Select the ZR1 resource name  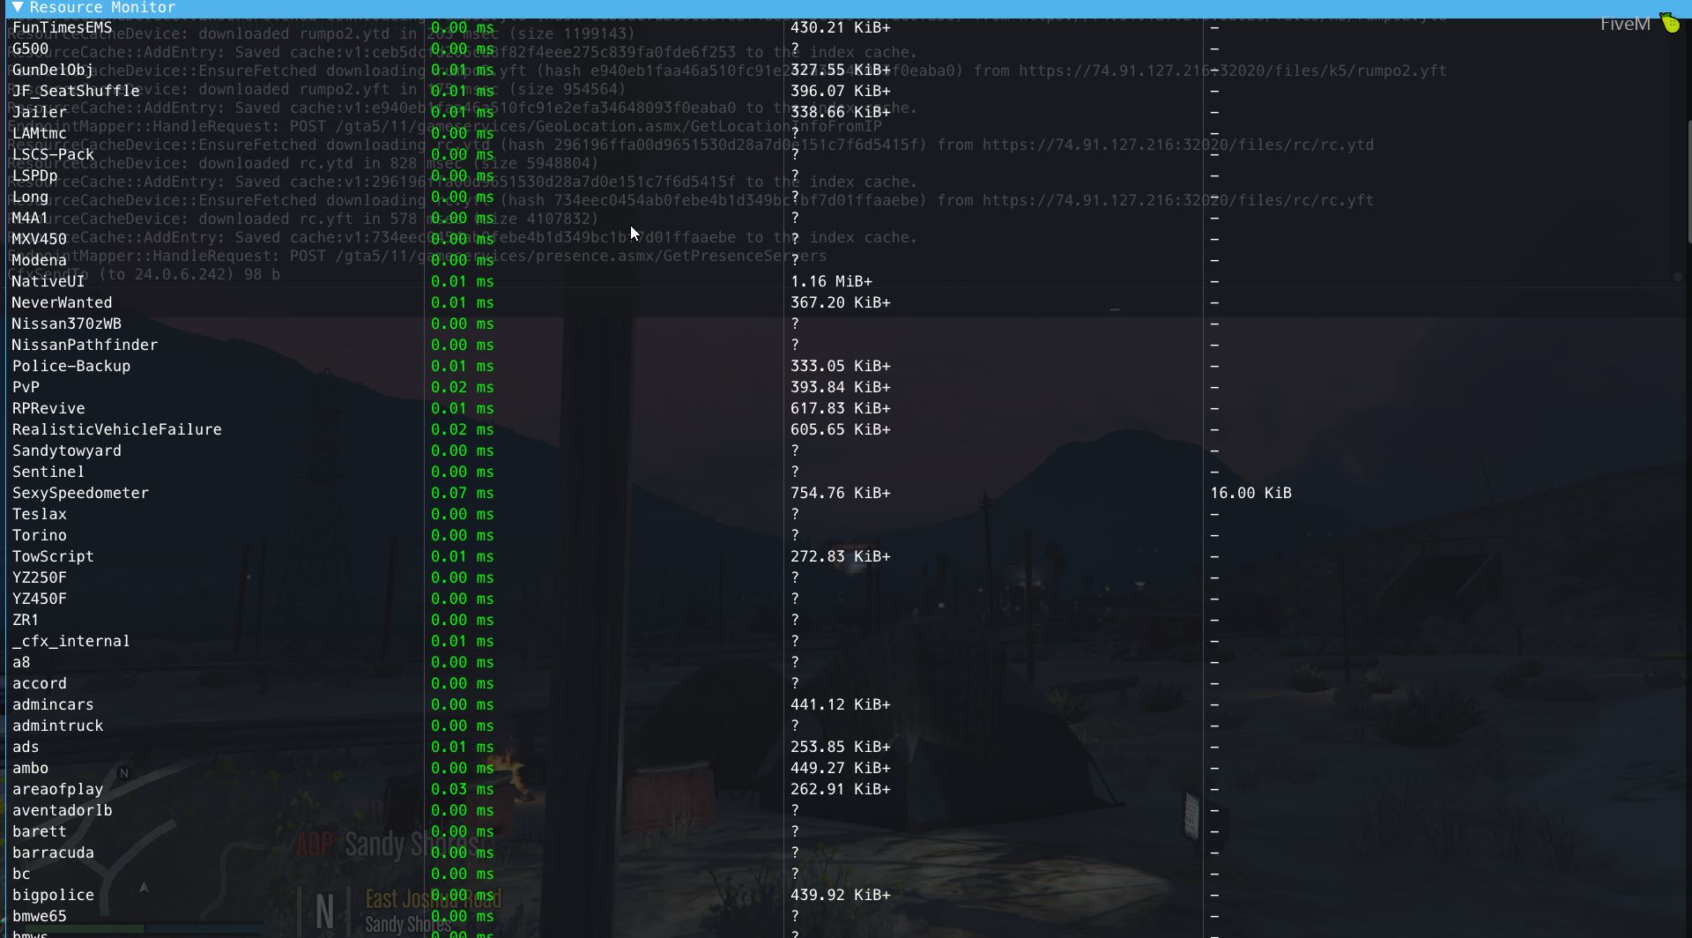coord(26,620)
